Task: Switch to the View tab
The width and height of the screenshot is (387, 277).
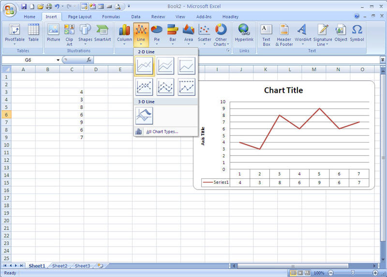Action: pyautogui.click(x=180, y=16)
